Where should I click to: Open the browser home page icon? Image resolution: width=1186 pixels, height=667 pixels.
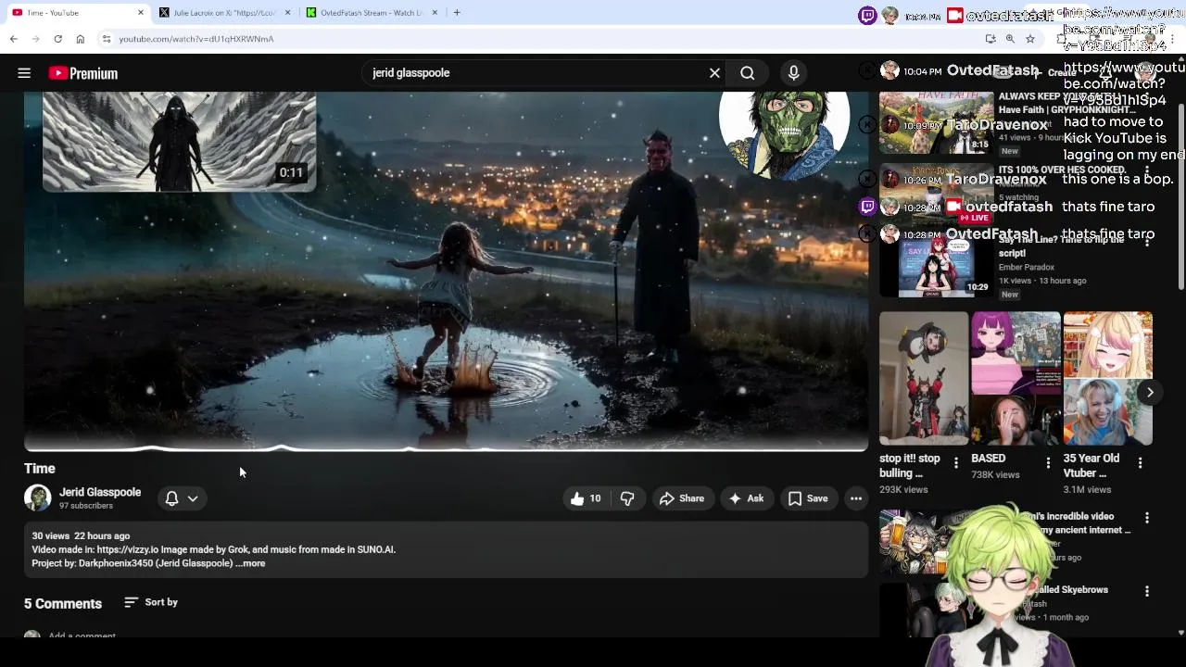(x=81, y=39)
